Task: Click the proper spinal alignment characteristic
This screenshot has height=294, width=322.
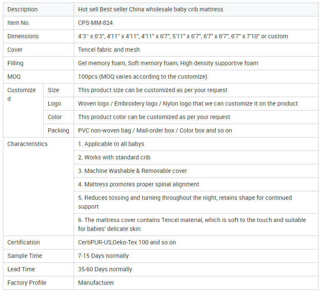Action: click(138, 184)
